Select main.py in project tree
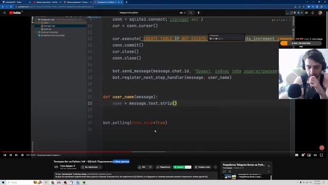Image resolution: width=328 pixels, height=185 pixels. [48, 29]
